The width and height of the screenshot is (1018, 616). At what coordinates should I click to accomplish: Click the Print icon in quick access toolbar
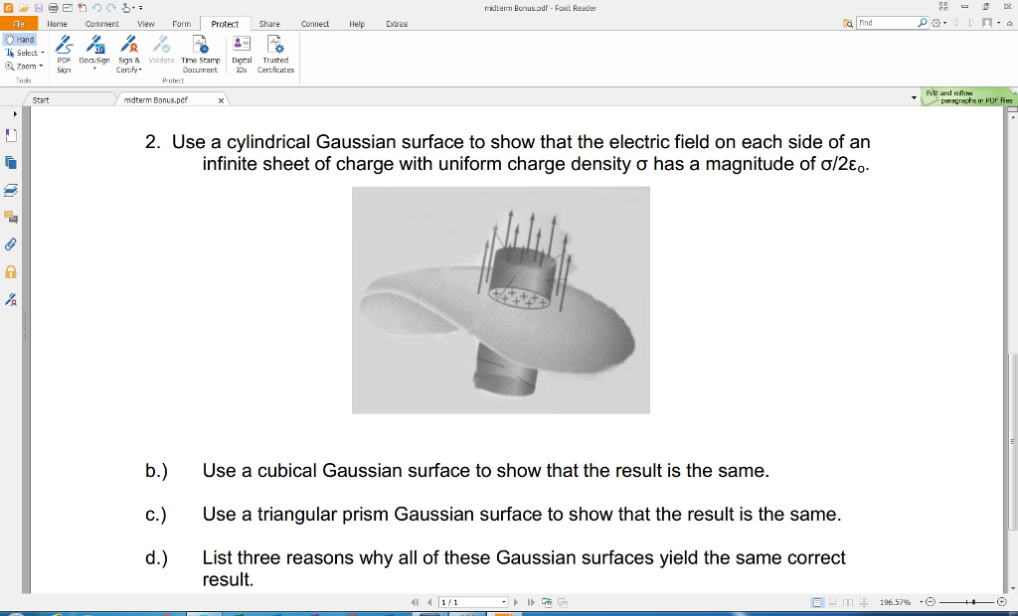[x=54, y=8]
